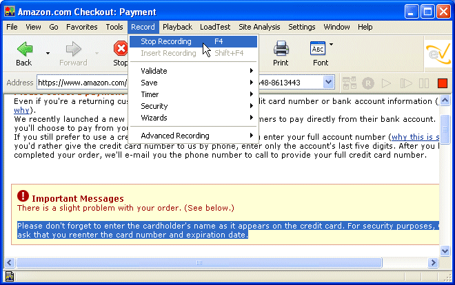Click the step-play playback icon

click(x=405, y=83)
